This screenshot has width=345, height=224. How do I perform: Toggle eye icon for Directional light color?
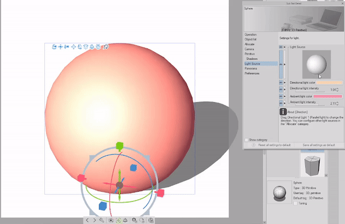coord(281,82)
